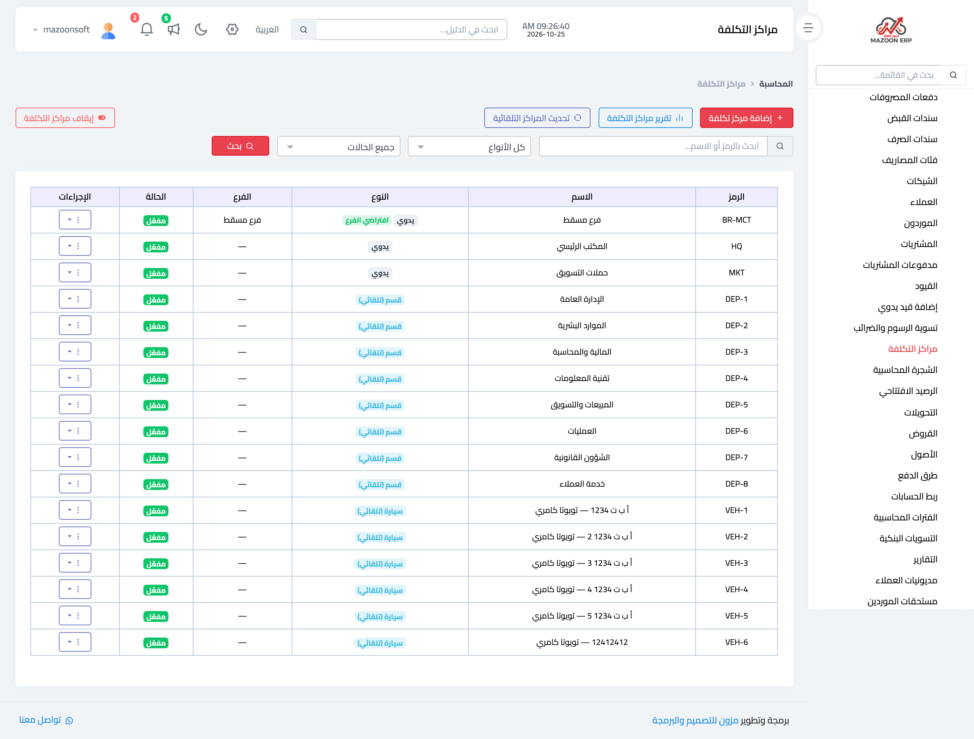The image size is (974, 739).
Task: Collapse sidebar with hamburger menu icon
Action: (808, 28)
